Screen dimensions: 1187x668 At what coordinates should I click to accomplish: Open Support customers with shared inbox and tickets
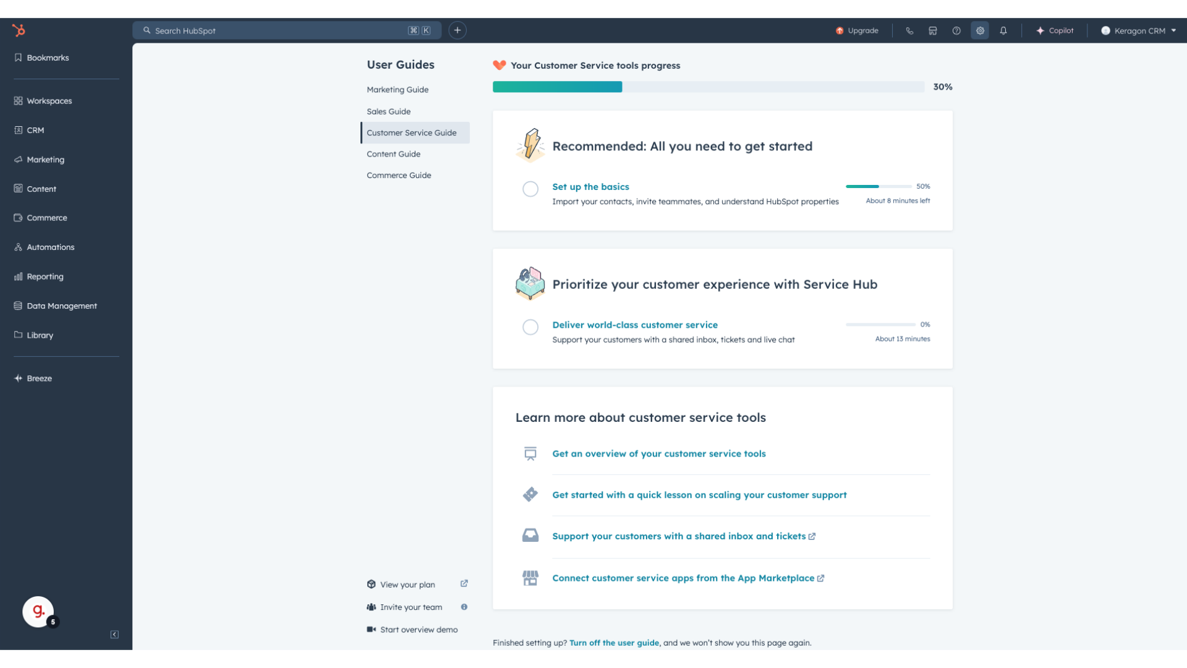click(684, 536)
